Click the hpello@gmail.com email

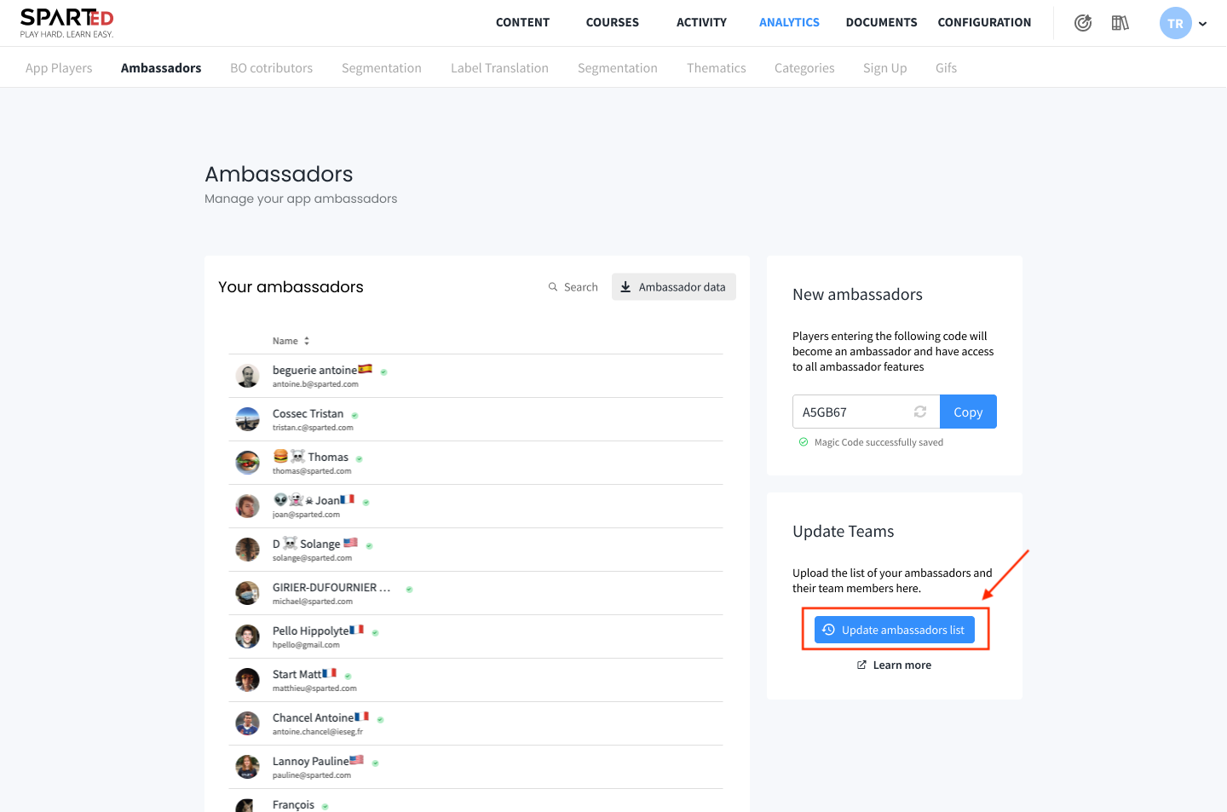[306, 645]
